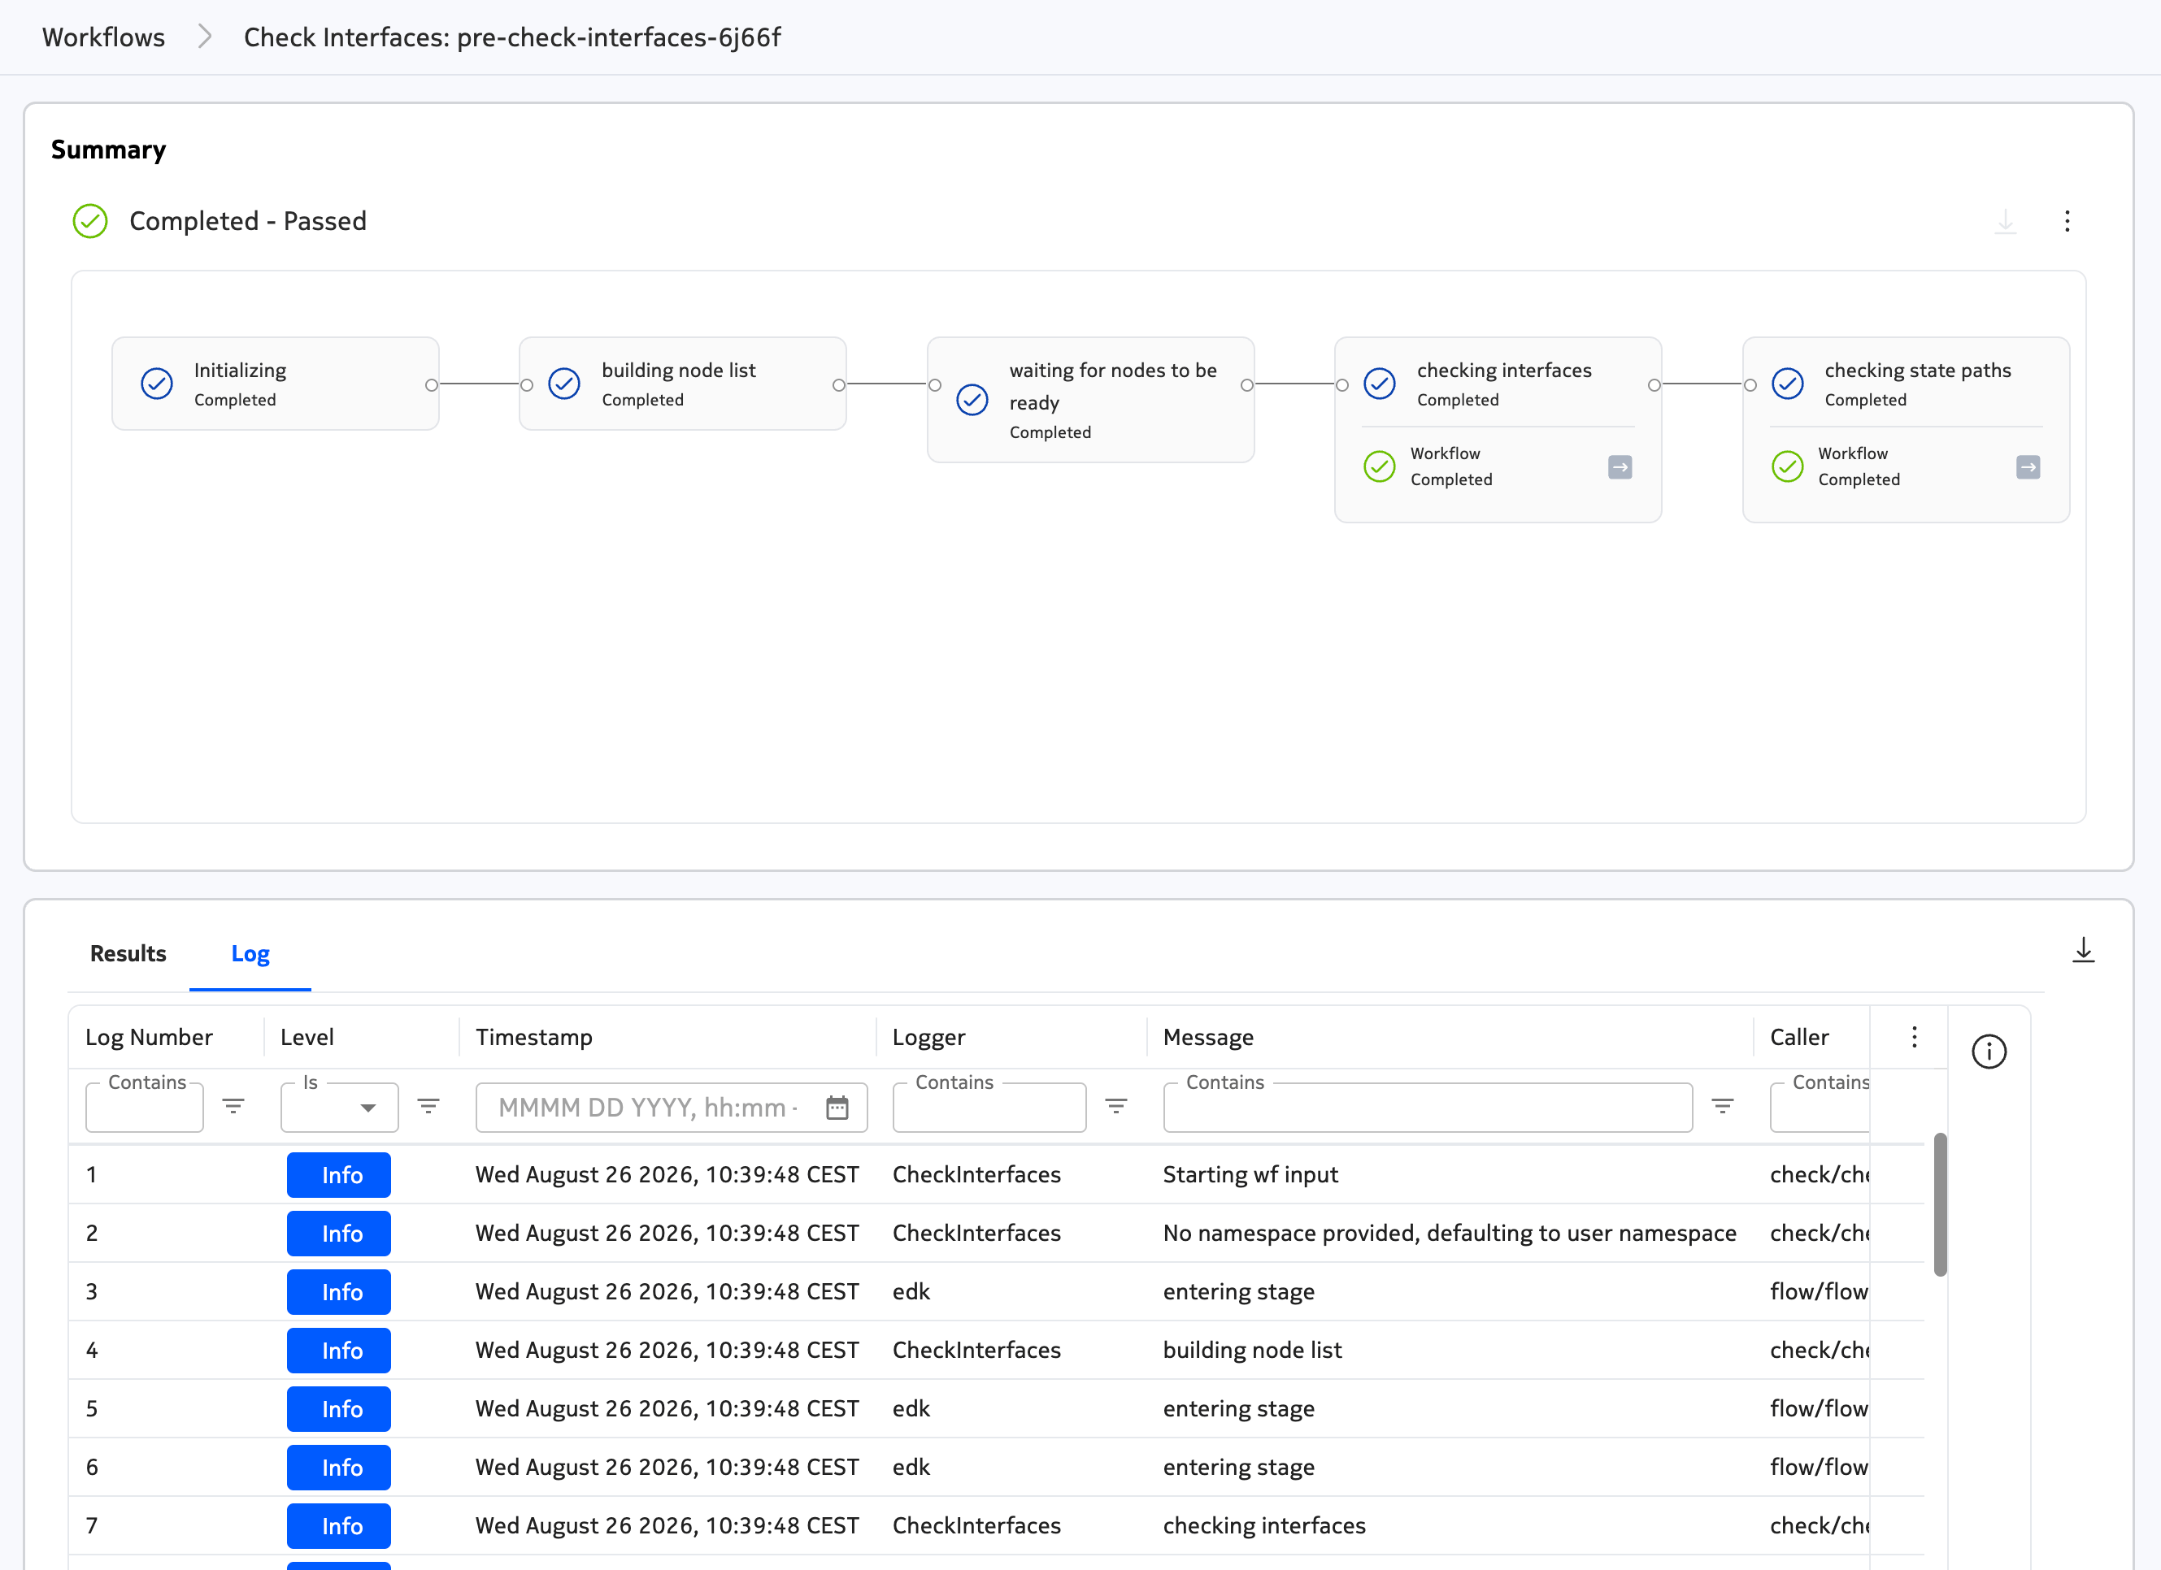Click the green check icon beside Completed - Passed
2161x1570 pixels.
(x=89, y=221)
